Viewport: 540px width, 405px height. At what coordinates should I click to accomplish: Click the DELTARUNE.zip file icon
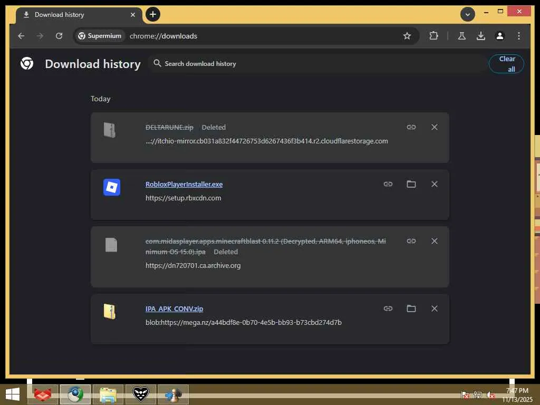[110, 130]
